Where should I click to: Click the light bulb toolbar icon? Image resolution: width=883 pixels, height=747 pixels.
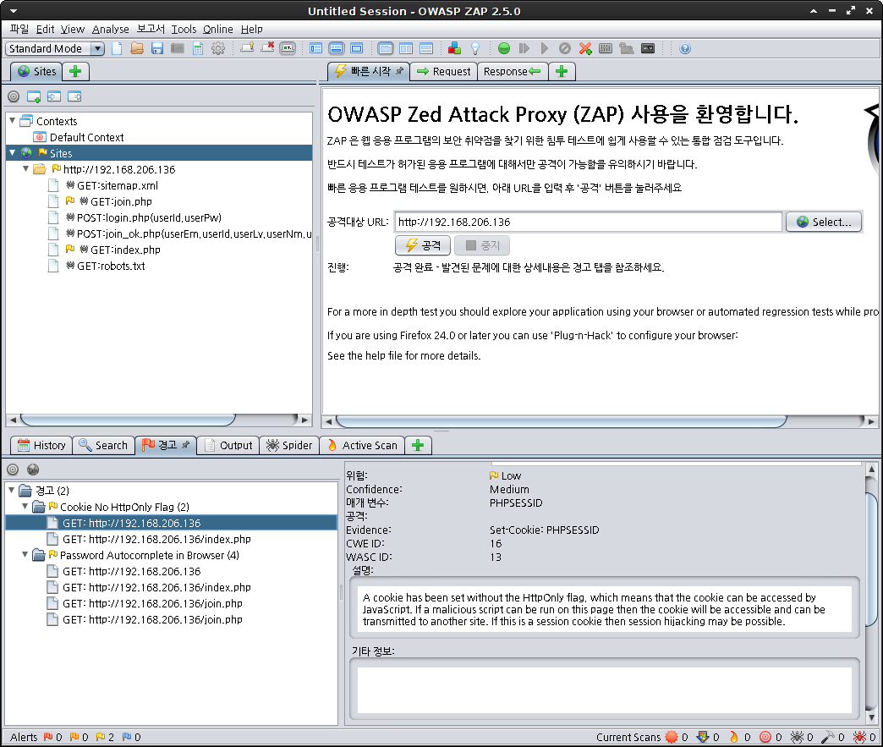[x=475, y=48]
